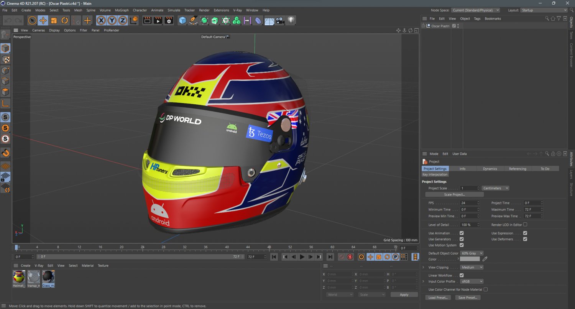
Task: Select Helmet material thumbnail
Action: [19, 277]
